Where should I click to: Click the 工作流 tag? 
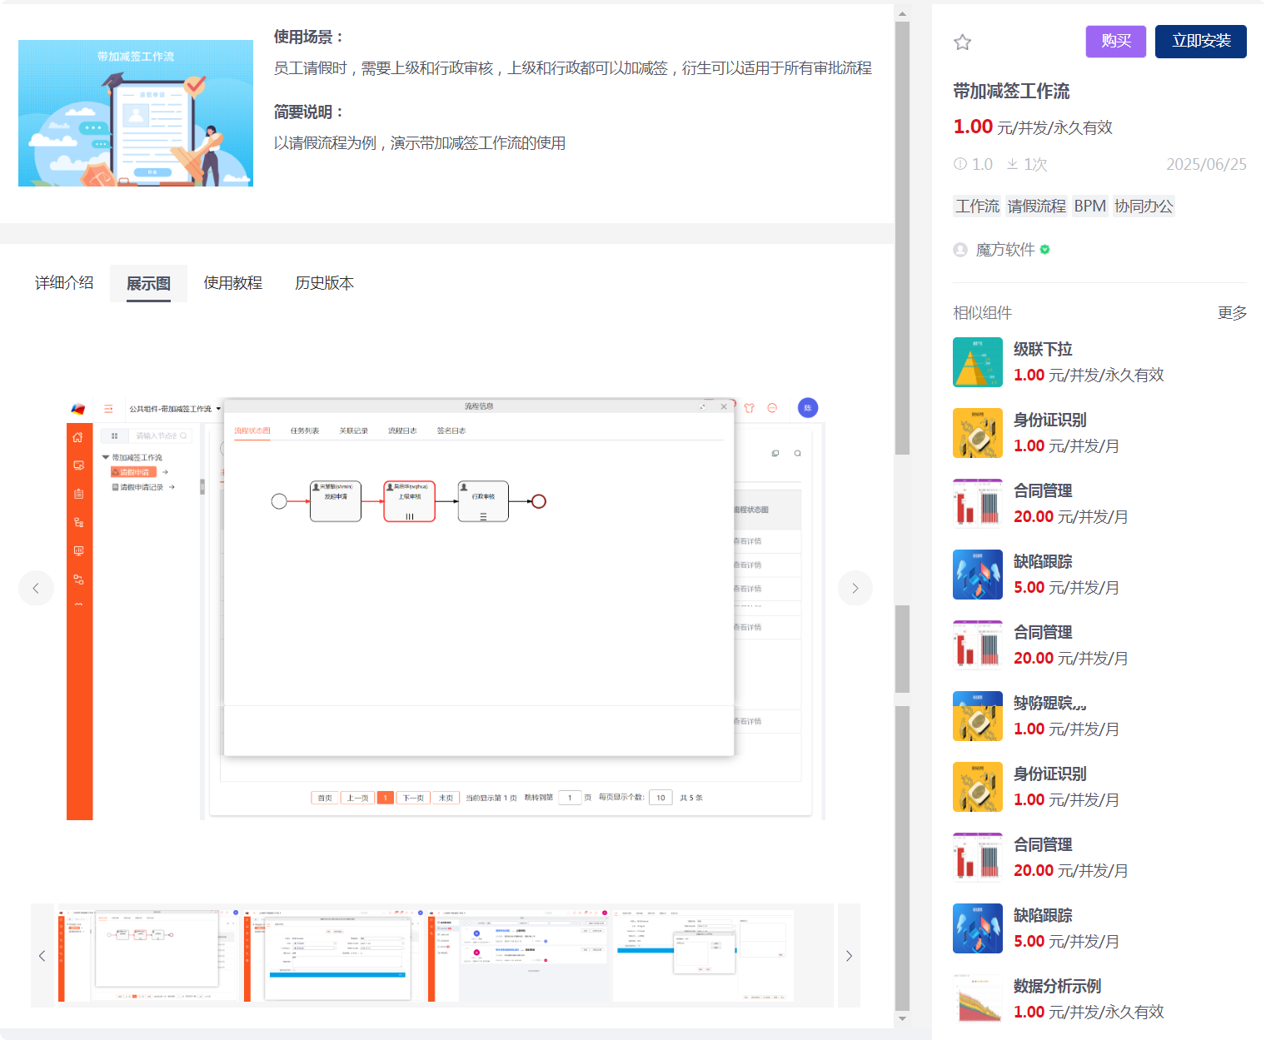pos(977,206)
